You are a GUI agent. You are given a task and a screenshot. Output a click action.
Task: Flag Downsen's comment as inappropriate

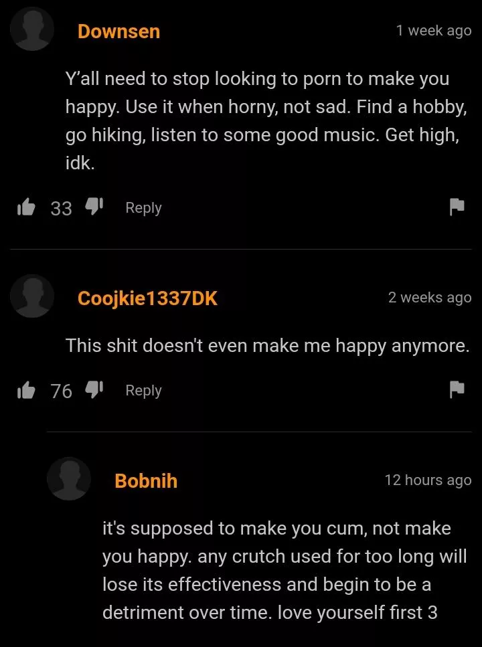pos(457,207)
